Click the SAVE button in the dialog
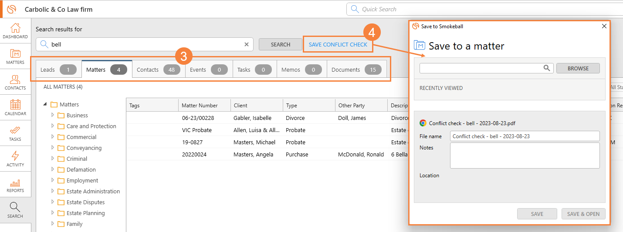 [x=537, y=214]
